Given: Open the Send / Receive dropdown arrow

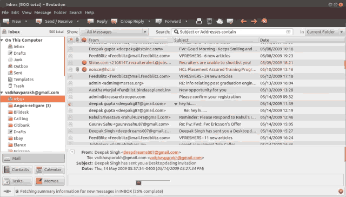Looking at the screenshot, I should (78, 21).
